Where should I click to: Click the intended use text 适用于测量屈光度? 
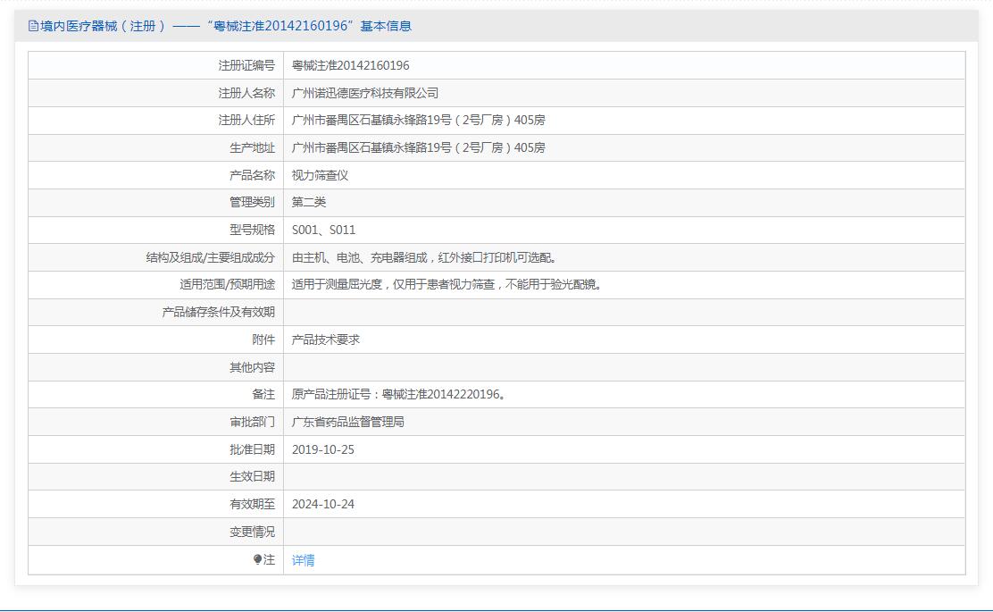[x=337, y=285]
